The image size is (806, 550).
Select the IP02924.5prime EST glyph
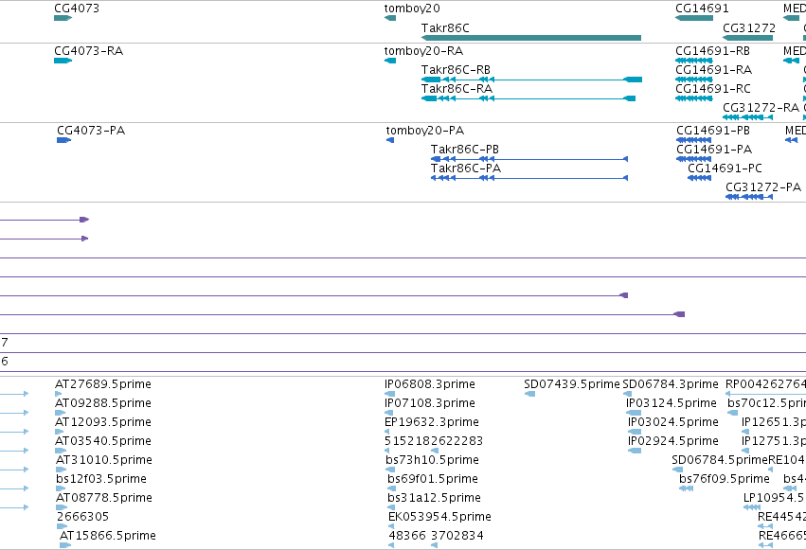(635, 451)
